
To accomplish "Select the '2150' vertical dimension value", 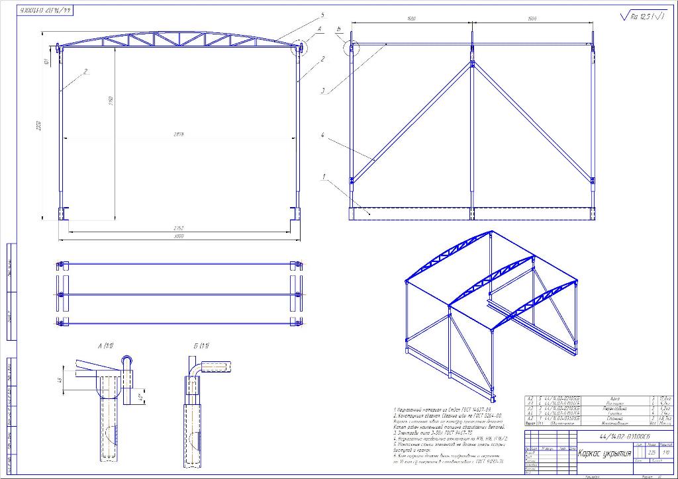I will click(x=111, y=101).
